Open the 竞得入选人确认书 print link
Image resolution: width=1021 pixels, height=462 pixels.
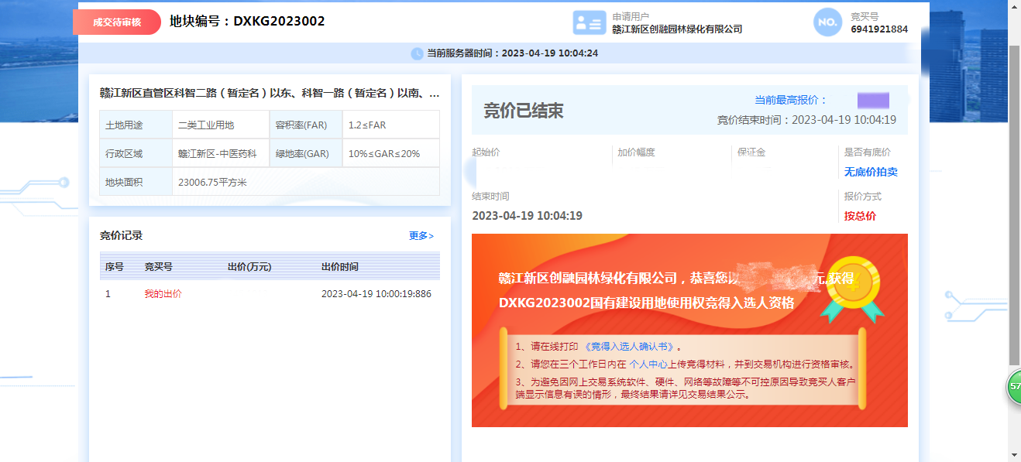(x=629, y=347)
